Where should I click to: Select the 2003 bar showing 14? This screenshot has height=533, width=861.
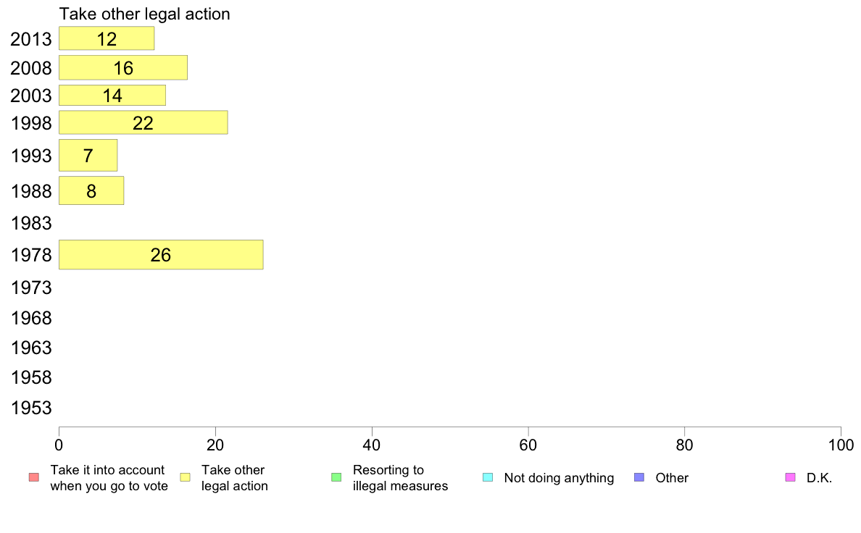[x=112, y=96]
